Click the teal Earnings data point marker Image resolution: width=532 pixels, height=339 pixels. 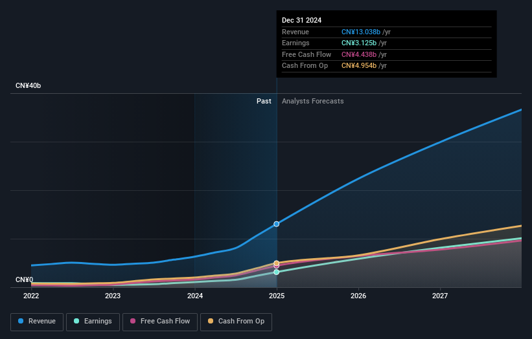coord(277,272)
